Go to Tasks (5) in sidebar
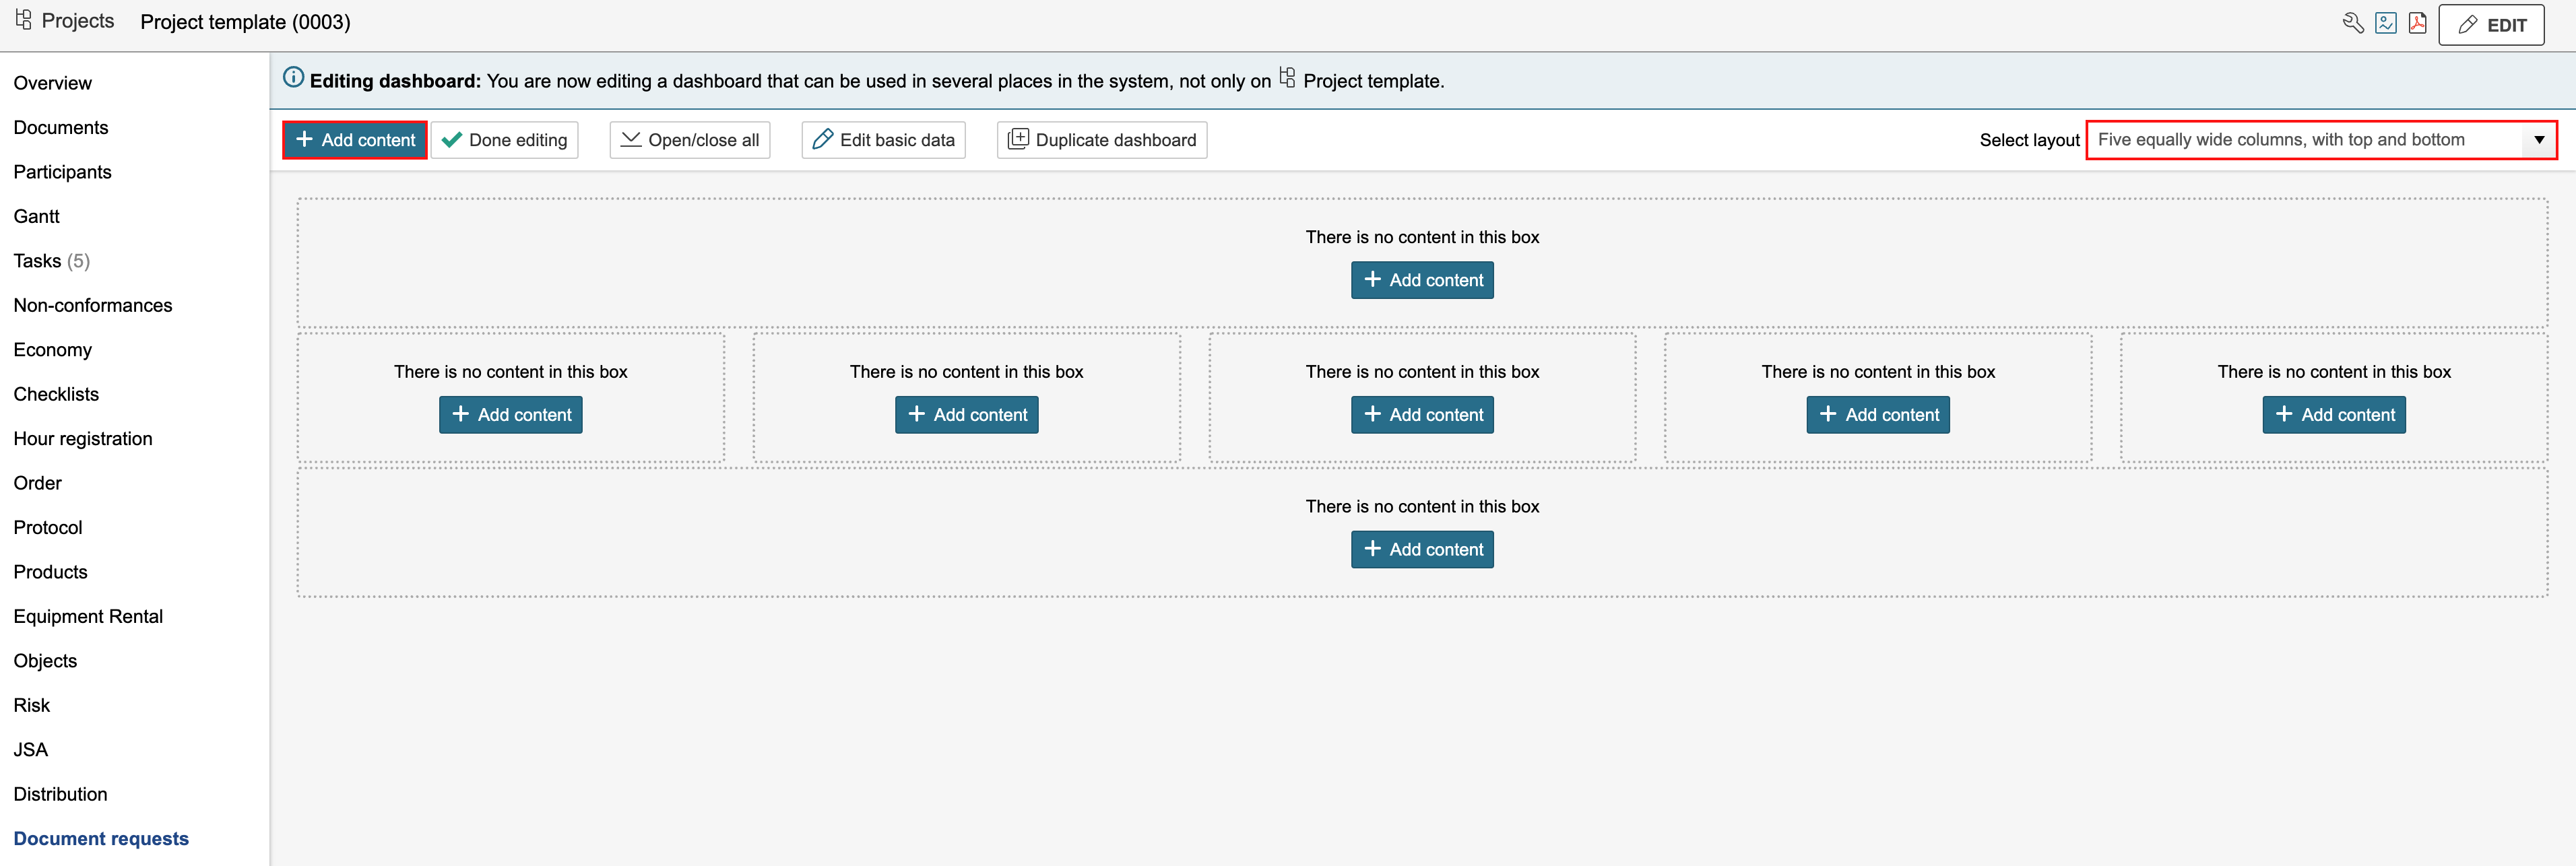This screenshot has height=866, width=2576. [51, 261]
